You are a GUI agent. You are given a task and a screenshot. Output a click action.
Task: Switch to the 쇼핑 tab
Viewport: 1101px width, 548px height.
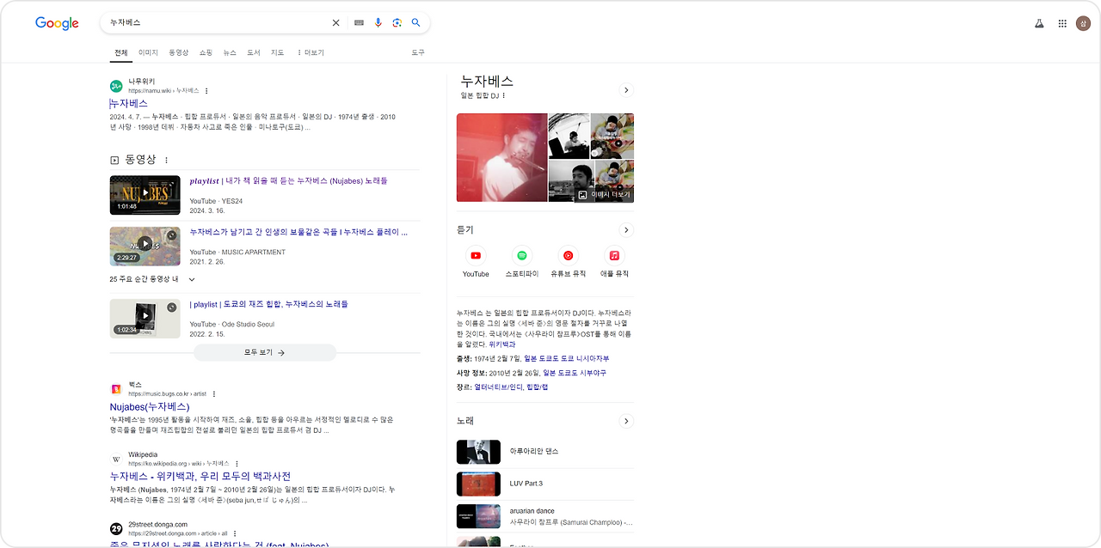point(206,52)
